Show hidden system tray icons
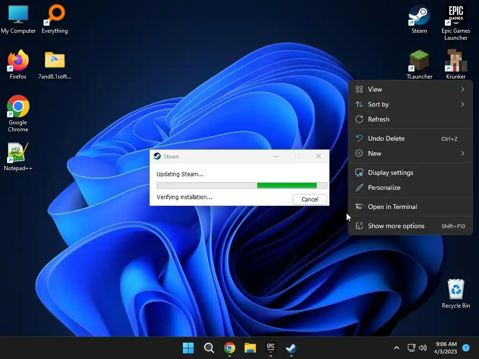Viewport: 479px width, 359px height. (x=397, y=348)
